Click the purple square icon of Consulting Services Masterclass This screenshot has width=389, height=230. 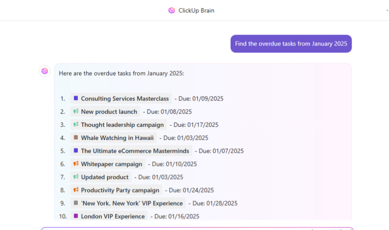pos(76,98)
